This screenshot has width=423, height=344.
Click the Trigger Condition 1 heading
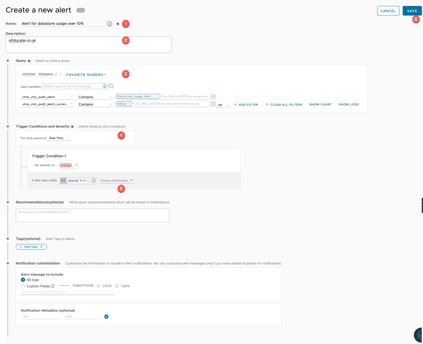[x=49, y=156]
